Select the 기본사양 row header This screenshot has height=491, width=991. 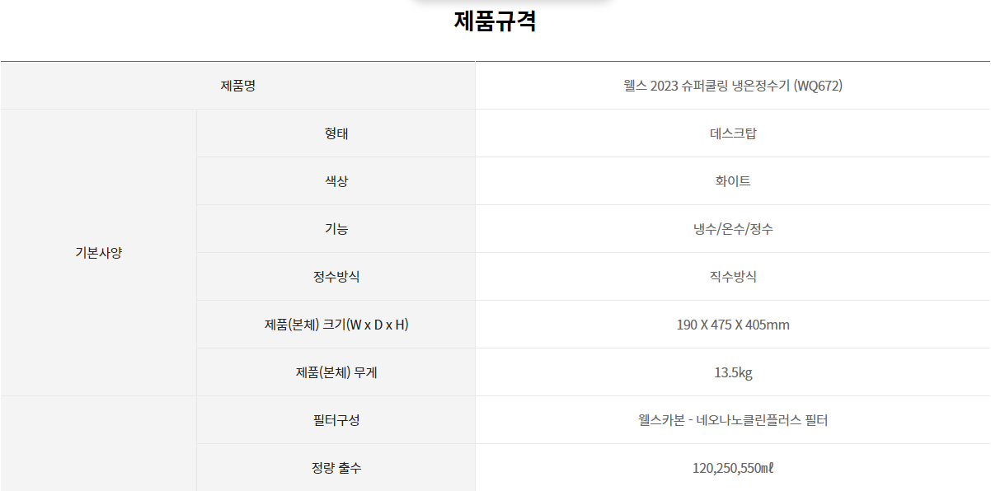coord(98,253)
